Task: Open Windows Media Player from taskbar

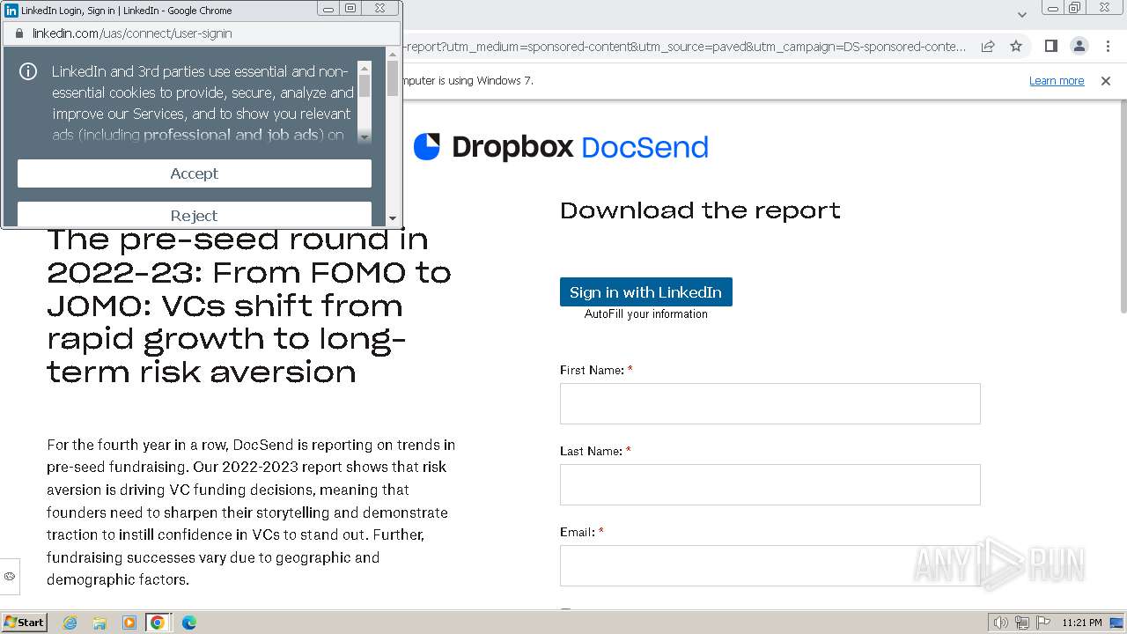Action: click(x=129, y=623)
